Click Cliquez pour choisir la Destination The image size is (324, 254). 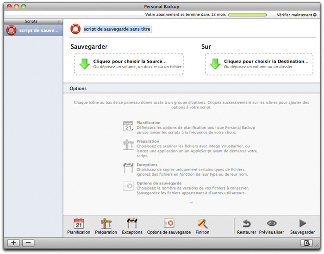(266, 62)
